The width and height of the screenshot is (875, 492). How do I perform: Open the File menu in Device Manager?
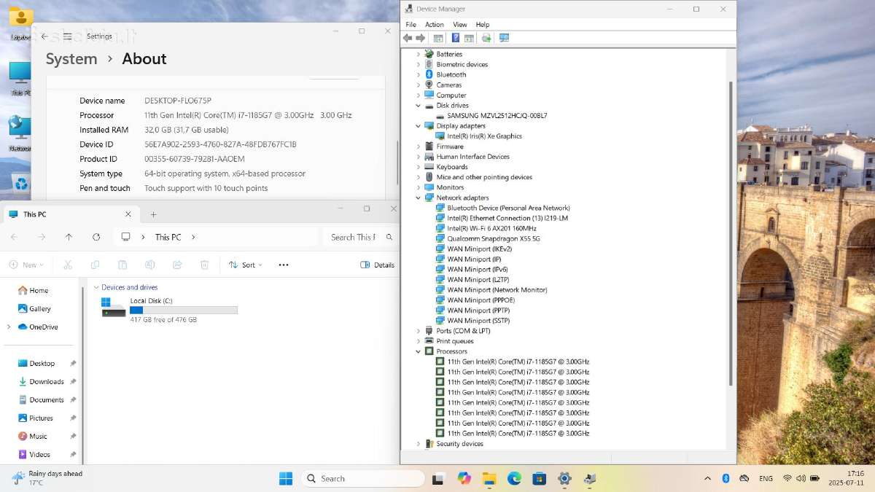click(x=411, y=24)
